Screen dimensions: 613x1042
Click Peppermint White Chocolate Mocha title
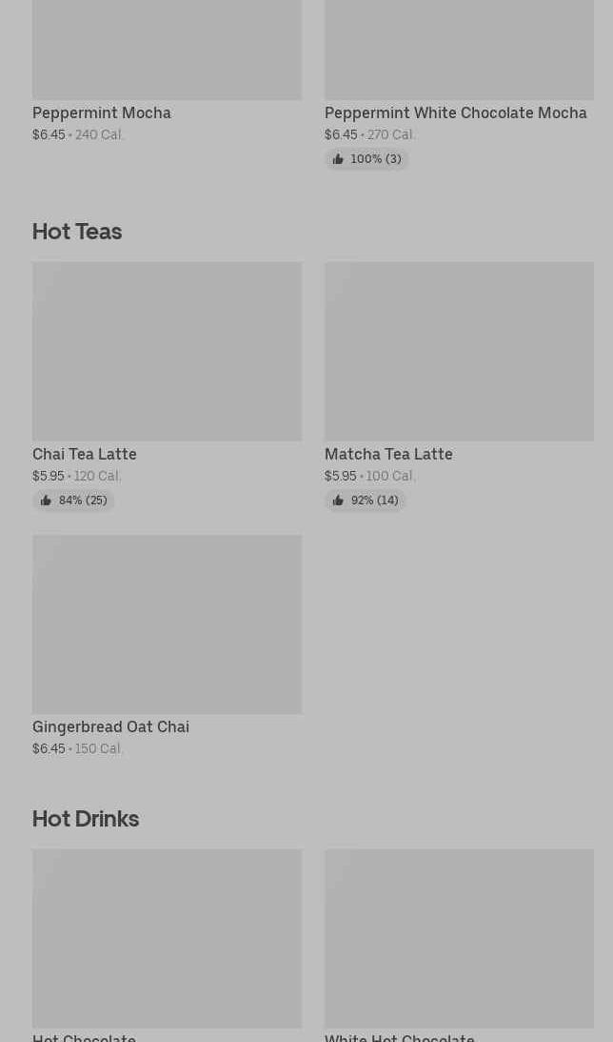click(x=455, y=112)
